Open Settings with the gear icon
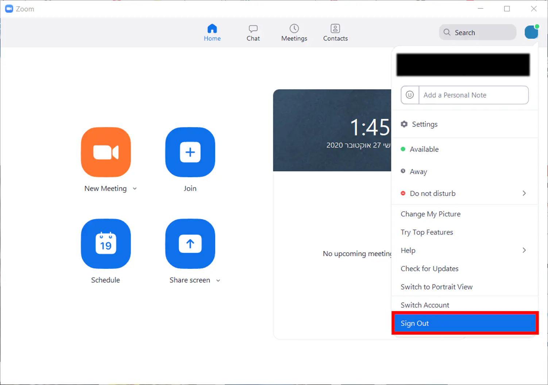This screenshot has width=548, height=385. (404, 124)
